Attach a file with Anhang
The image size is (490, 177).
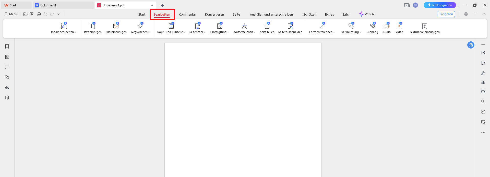(x=373, y=28)
